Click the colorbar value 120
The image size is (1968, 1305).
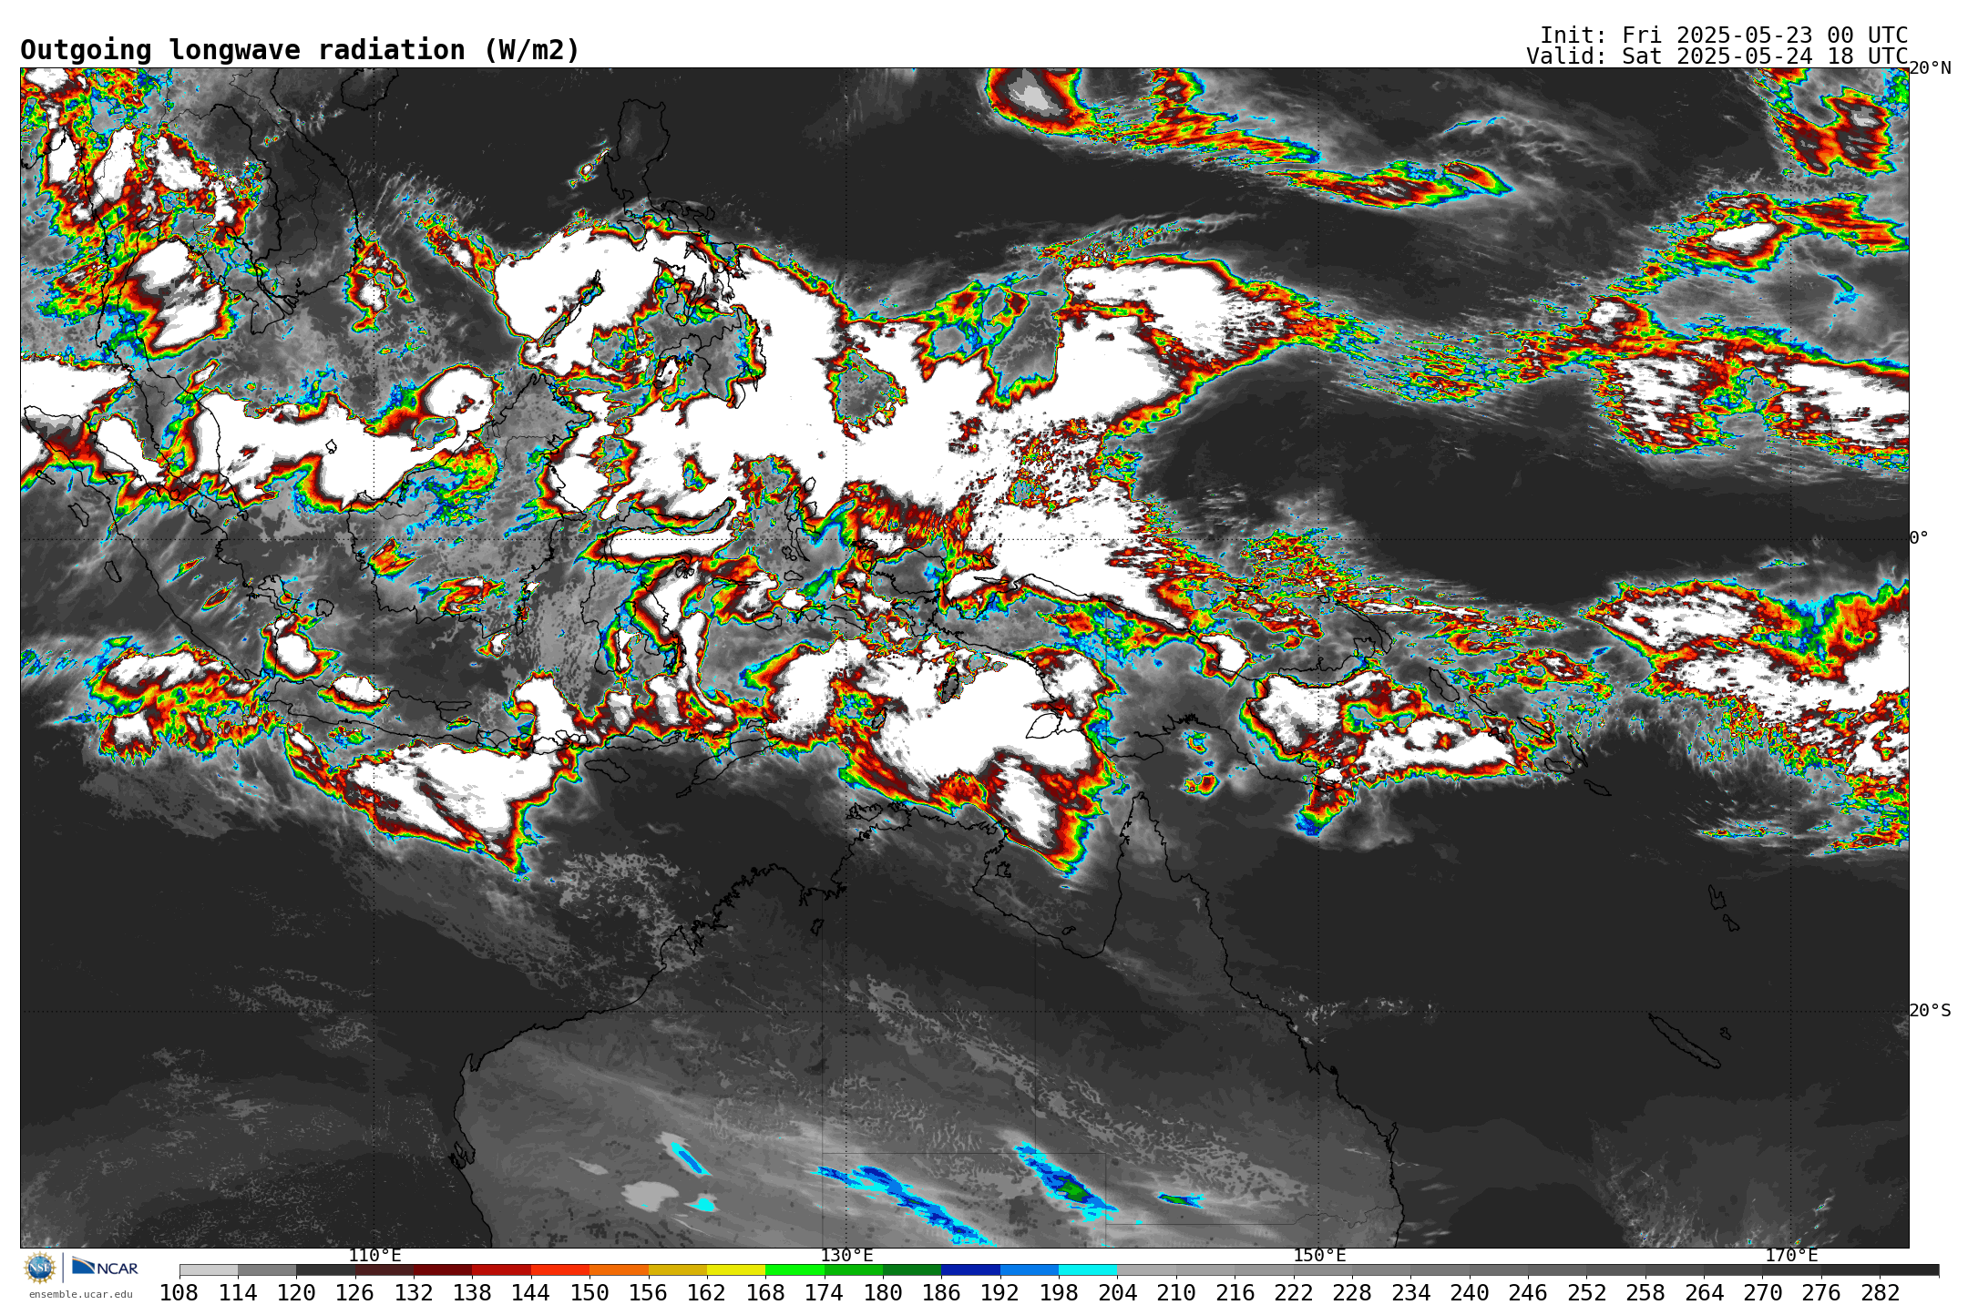click(296, 1292)
